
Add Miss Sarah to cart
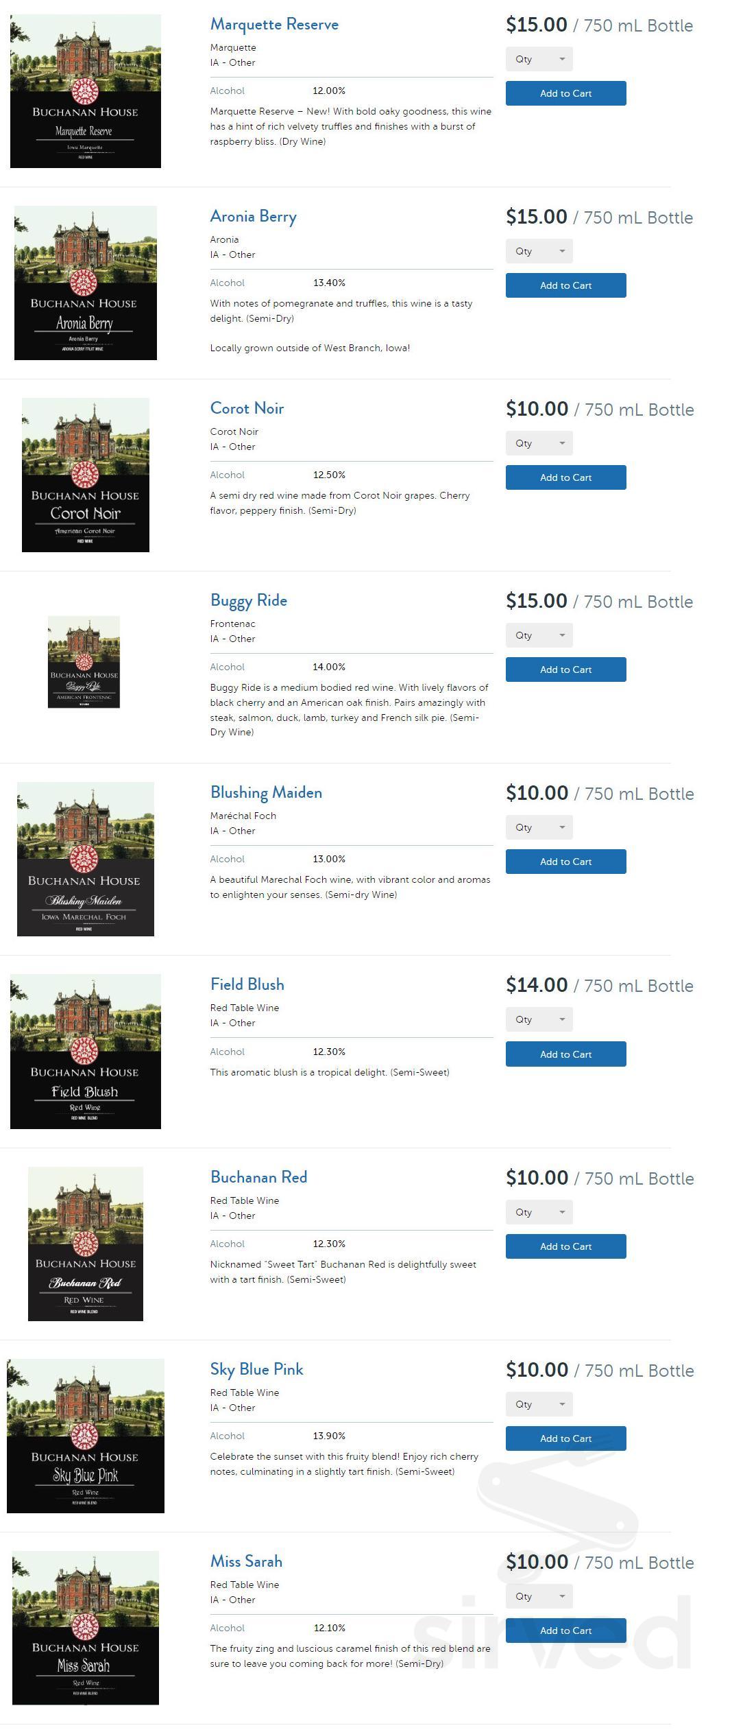pos(565,1631)
